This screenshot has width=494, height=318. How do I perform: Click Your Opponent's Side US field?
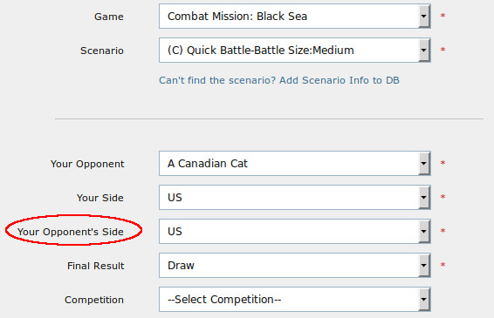pyautogui.click(x=295, y=232)
